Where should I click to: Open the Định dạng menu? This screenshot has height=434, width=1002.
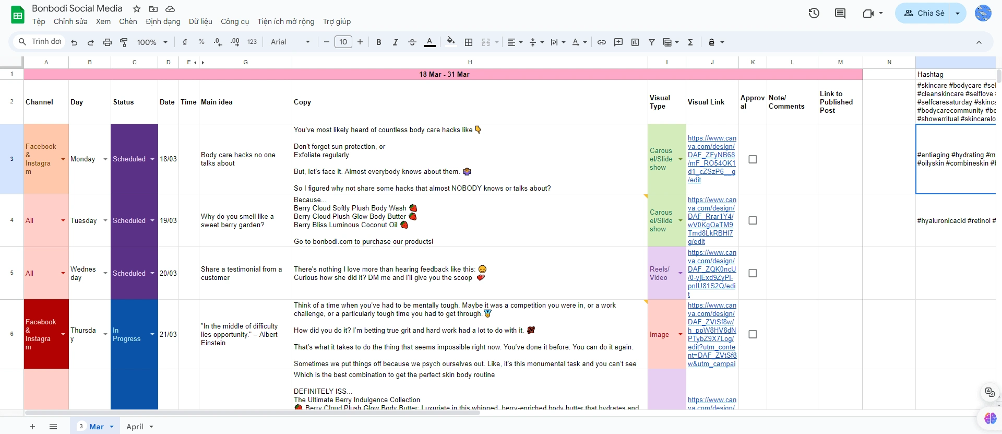163,21
